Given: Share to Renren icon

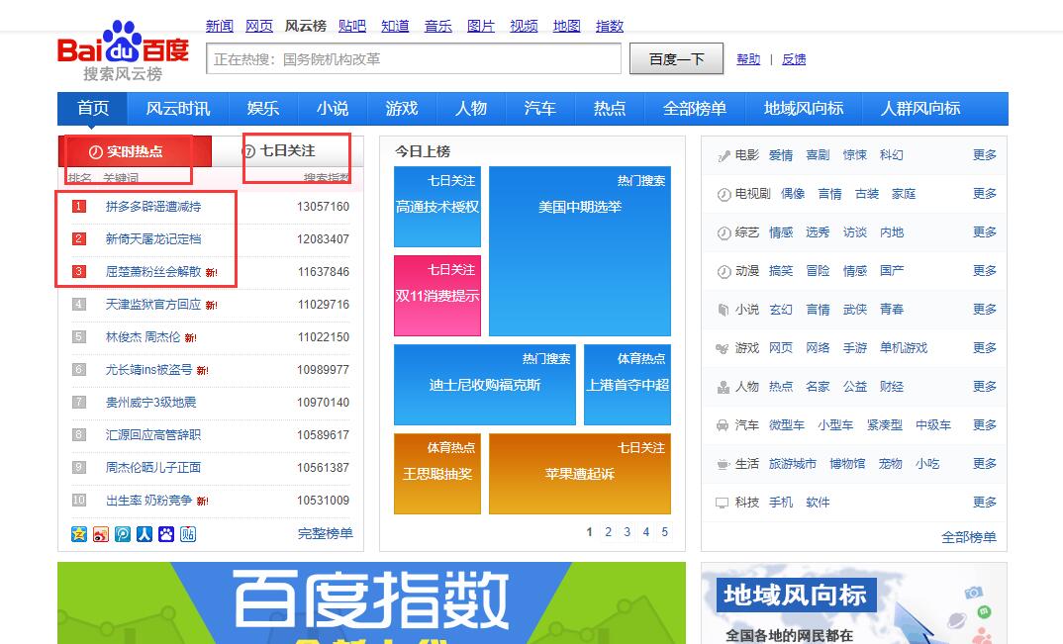Looking at the screenshot, I should click(x=145, y=534).
